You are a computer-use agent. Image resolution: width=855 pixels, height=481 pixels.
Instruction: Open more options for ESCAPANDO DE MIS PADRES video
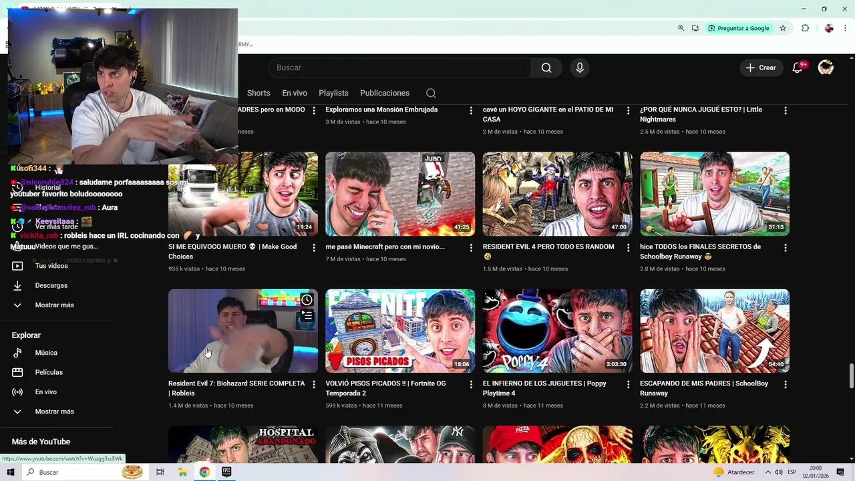point(786,385)
